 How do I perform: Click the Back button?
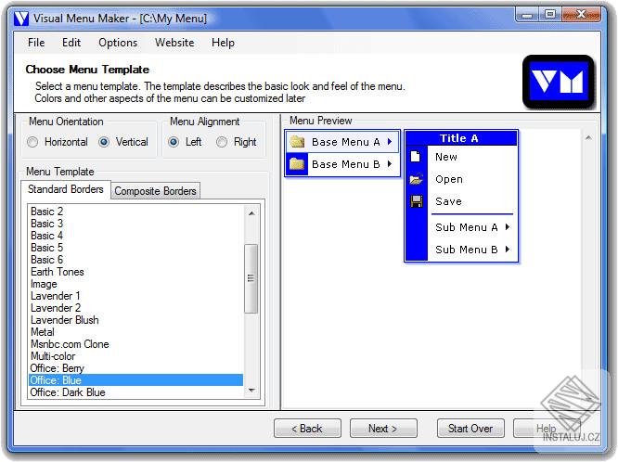pyautogui.click(x=307, y=428)
